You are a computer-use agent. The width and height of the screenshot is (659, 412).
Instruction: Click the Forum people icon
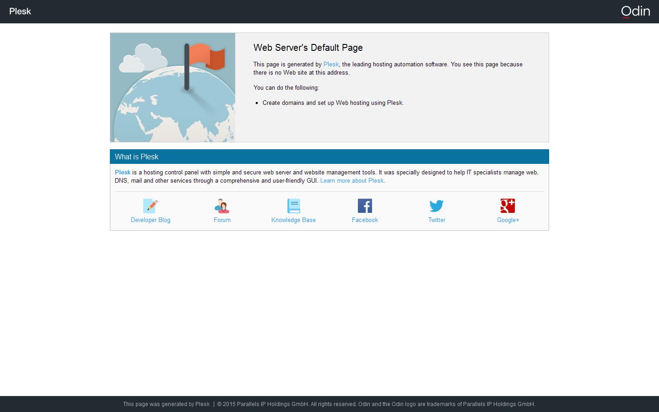click(222, 206)
